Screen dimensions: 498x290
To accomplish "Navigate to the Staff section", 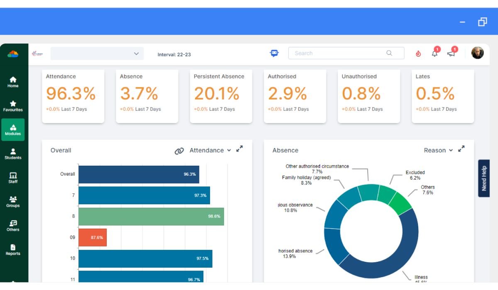I will point(13,178).
